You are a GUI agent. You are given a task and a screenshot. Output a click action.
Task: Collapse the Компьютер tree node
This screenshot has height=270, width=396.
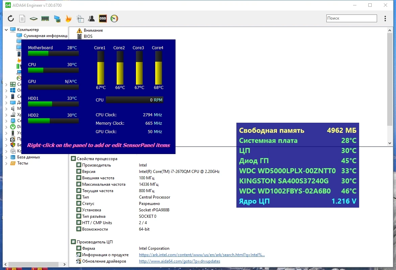tap(6, 30)
